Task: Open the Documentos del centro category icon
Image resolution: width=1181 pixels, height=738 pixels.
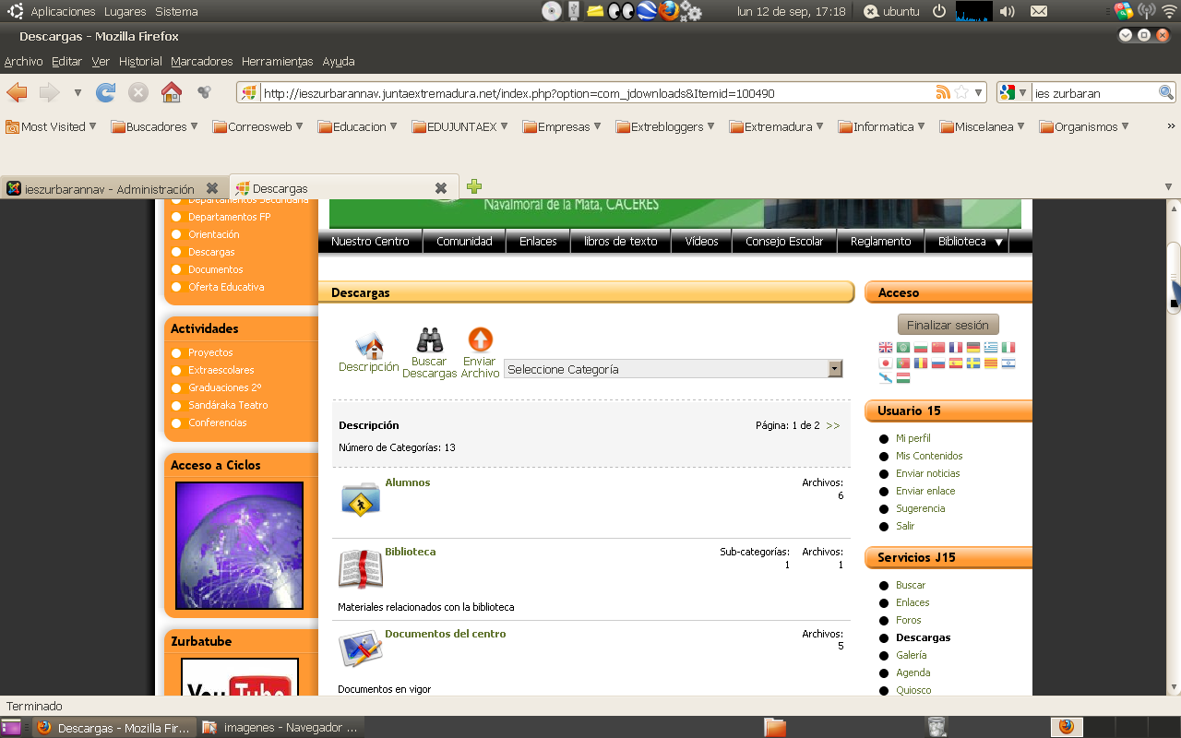Action: 359,648
